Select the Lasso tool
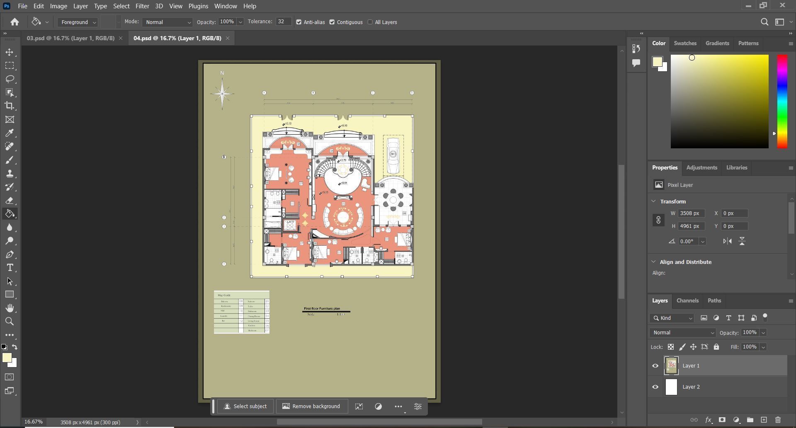 point(10,79)
